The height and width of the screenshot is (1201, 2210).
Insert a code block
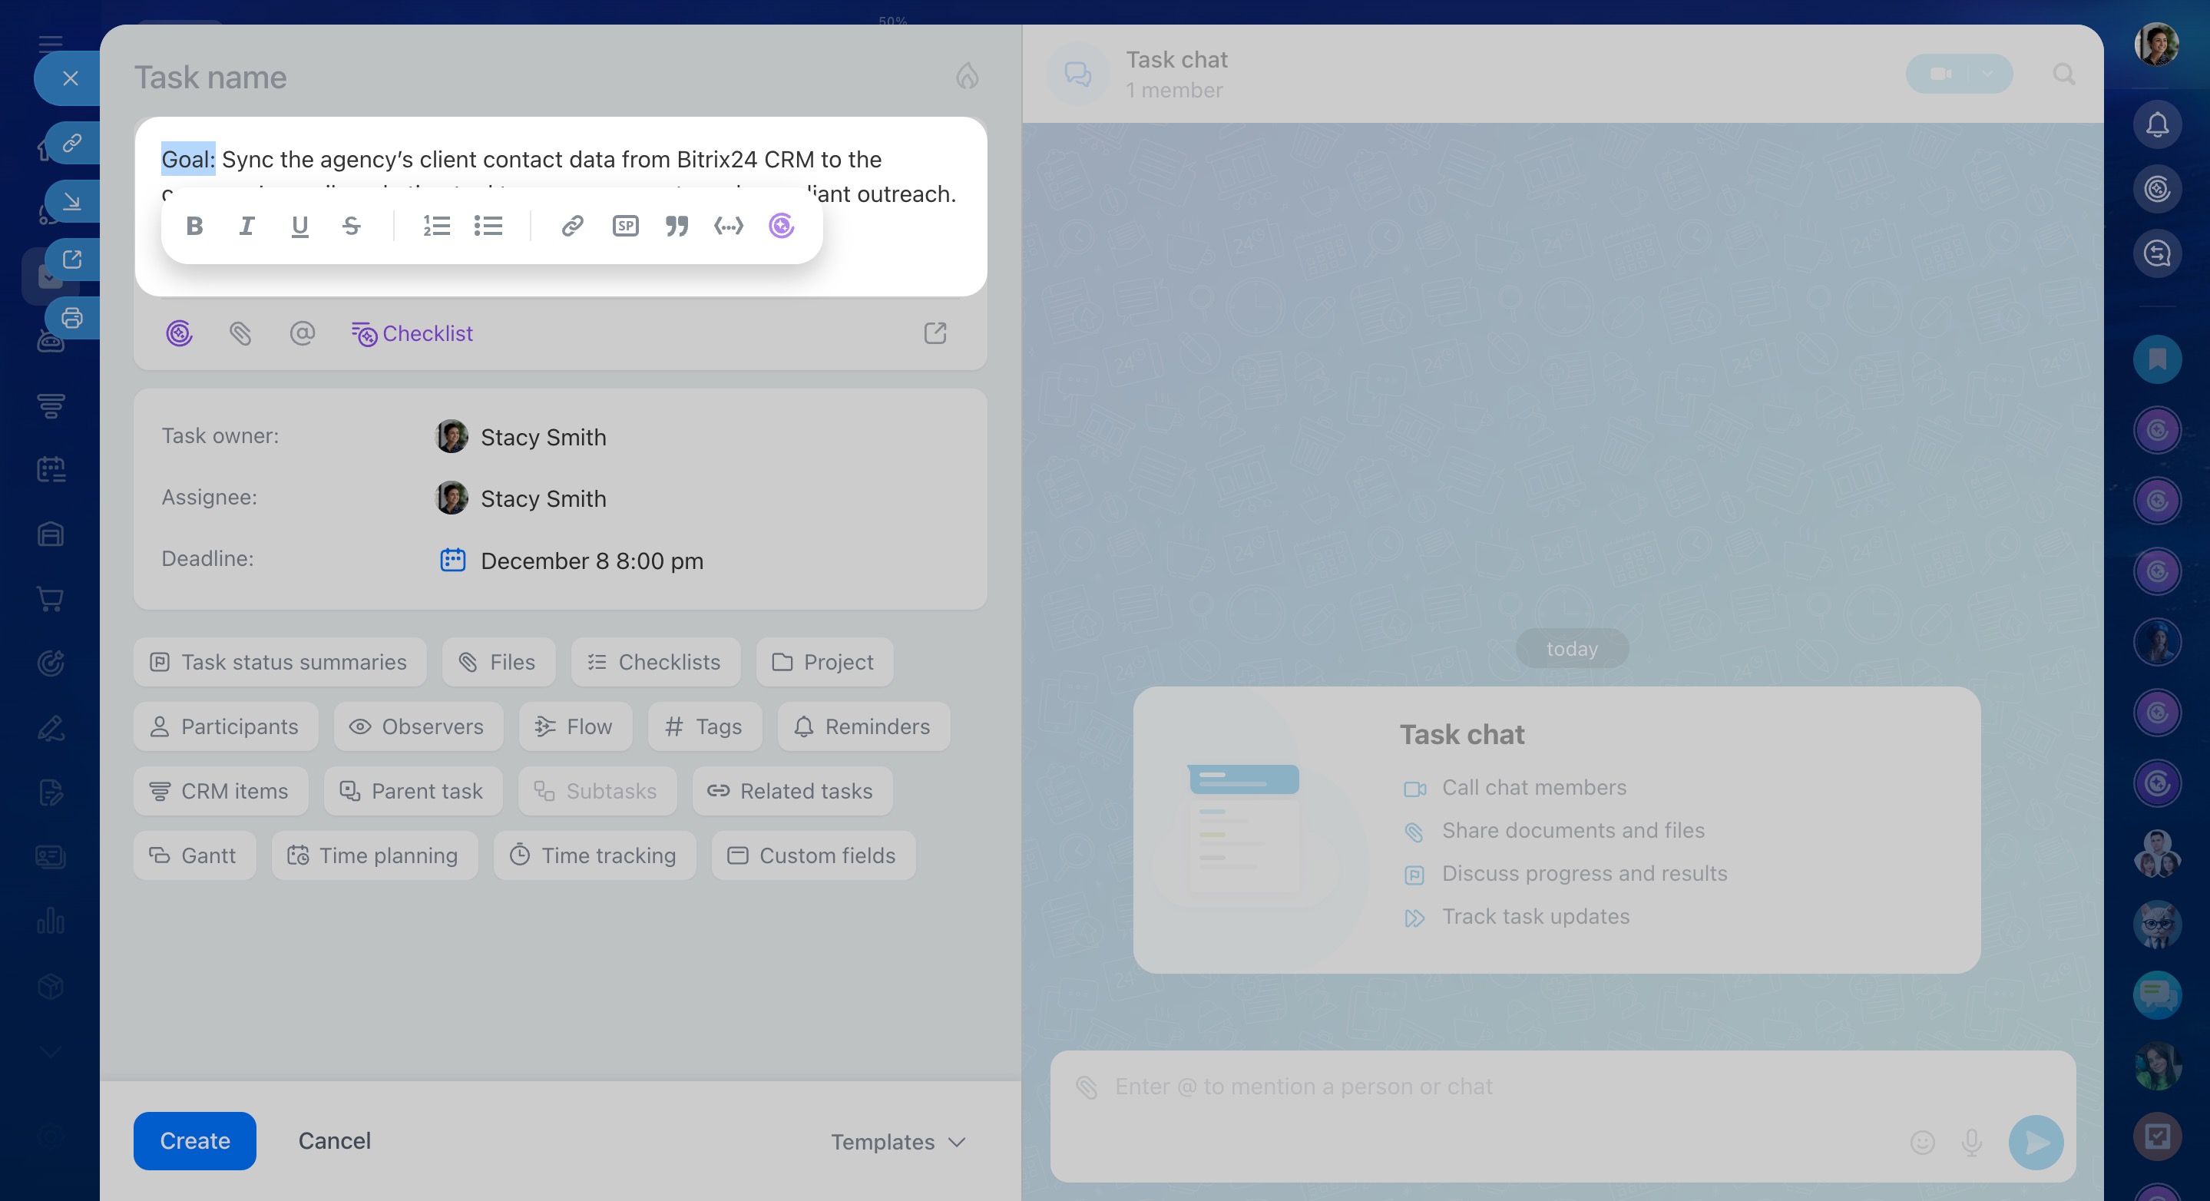click(729, 226)
